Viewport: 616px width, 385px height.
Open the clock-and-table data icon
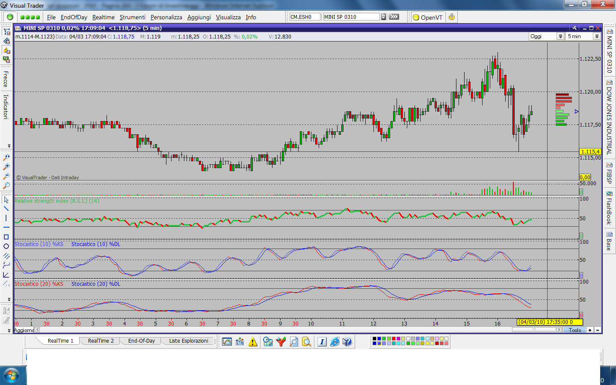(268, 341)
